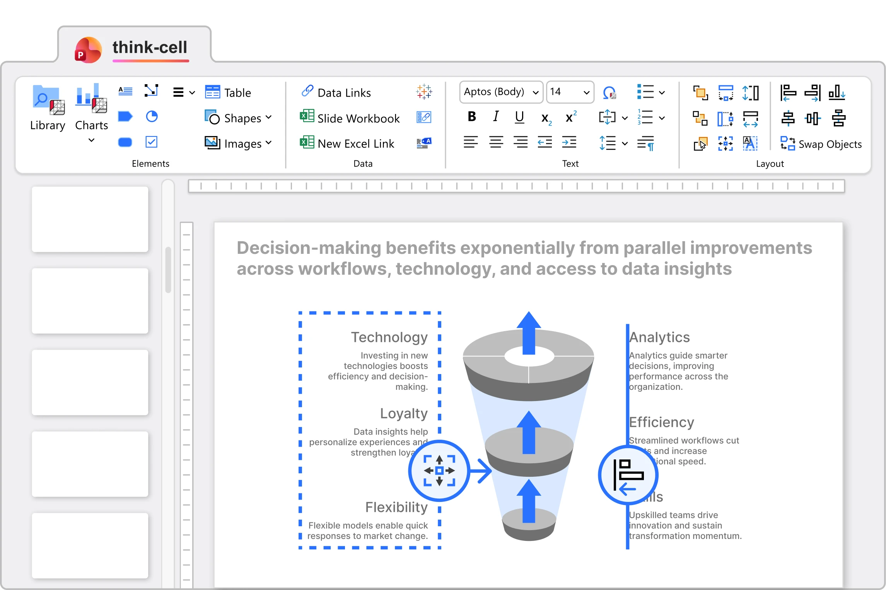This screenshot has width=886, height=590.
Task: Toggle bold text formatting
Action: click(x=471, y=117)
